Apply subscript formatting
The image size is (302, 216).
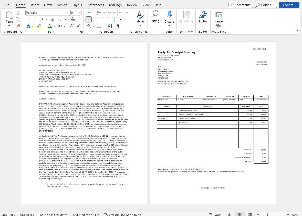(59, 19)
